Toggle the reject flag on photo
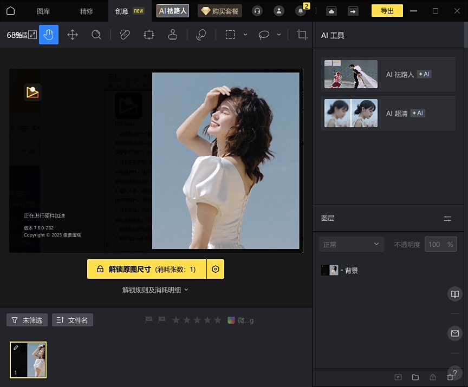 [x=161, y=320]
